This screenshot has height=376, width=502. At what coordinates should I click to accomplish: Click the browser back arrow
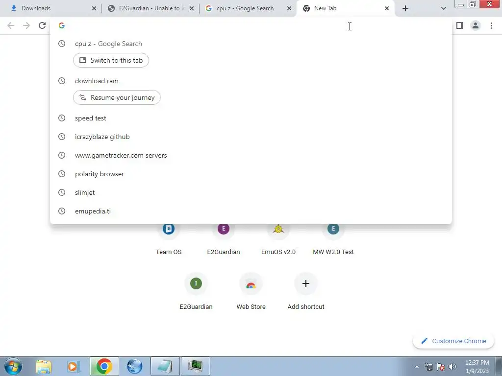click(11, 25)
